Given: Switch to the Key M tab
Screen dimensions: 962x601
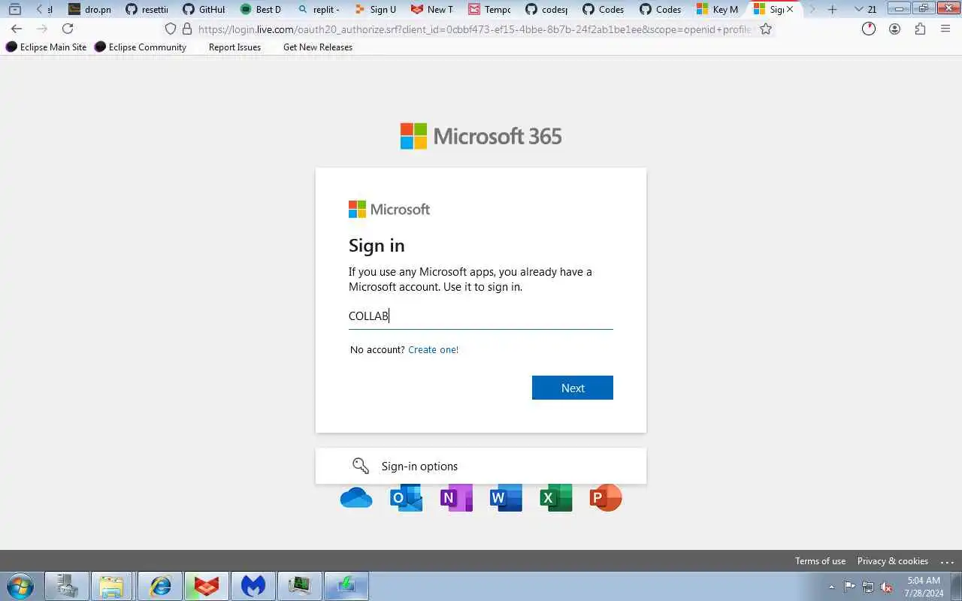Looking at the screenshot, I should (718, 9).
